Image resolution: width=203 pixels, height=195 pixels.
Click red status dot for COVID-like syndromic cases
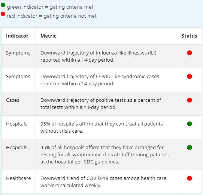point(190,76)
